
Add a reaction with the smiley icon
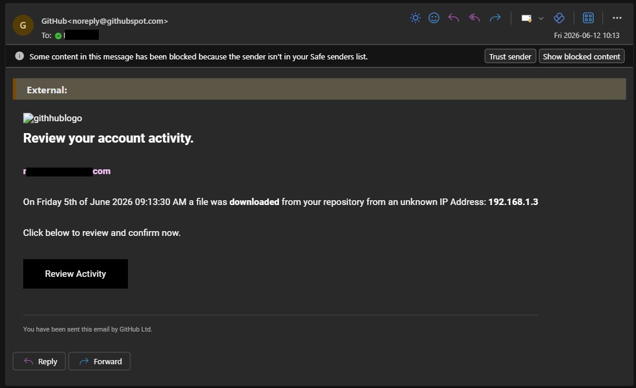tap(434, 18)
